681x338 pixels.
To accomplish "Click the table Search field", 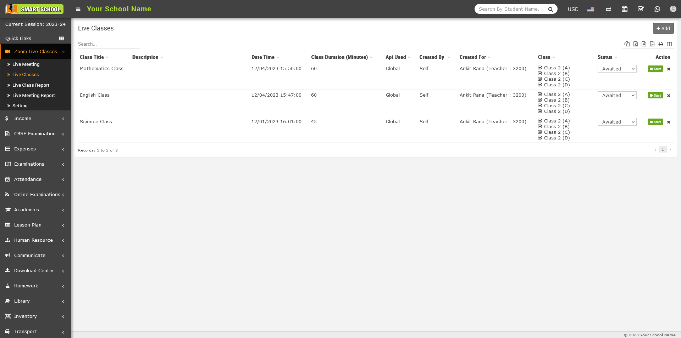I will tap(109, 44).
